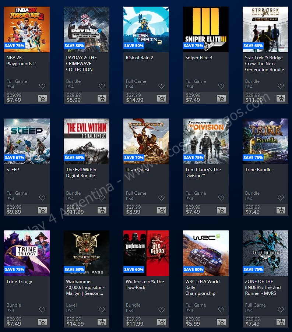Add ZONE OF THE ENDERS to cart

pyautogui.click(x=281, y=322)
